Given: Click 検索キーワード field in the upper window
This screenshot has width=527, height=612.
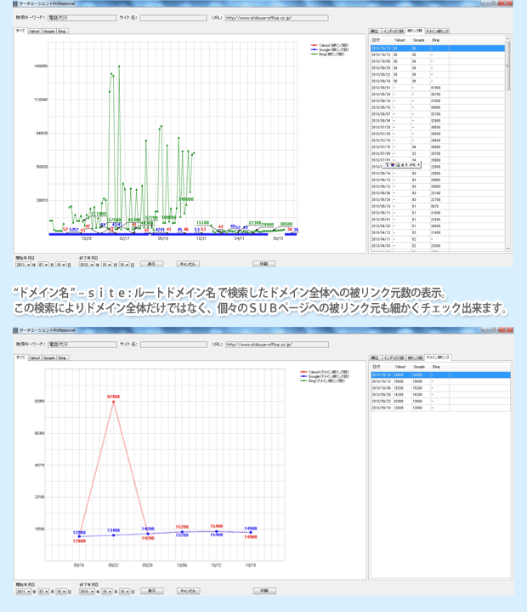Looking at the screenshot, I should coord(82,18).
